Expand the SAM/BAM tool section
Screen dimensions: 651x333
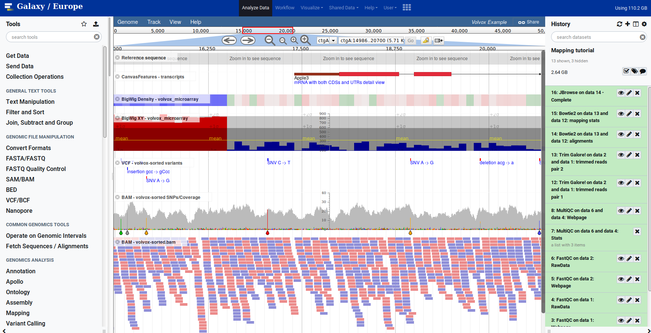pos(20,179)
